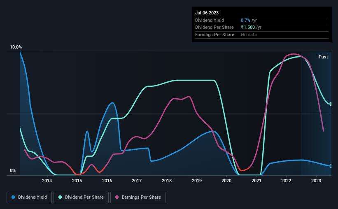Click the 2022 x-axis label
Image resolution: width=338 pixels, height=209 pixels.
[286, 181]
